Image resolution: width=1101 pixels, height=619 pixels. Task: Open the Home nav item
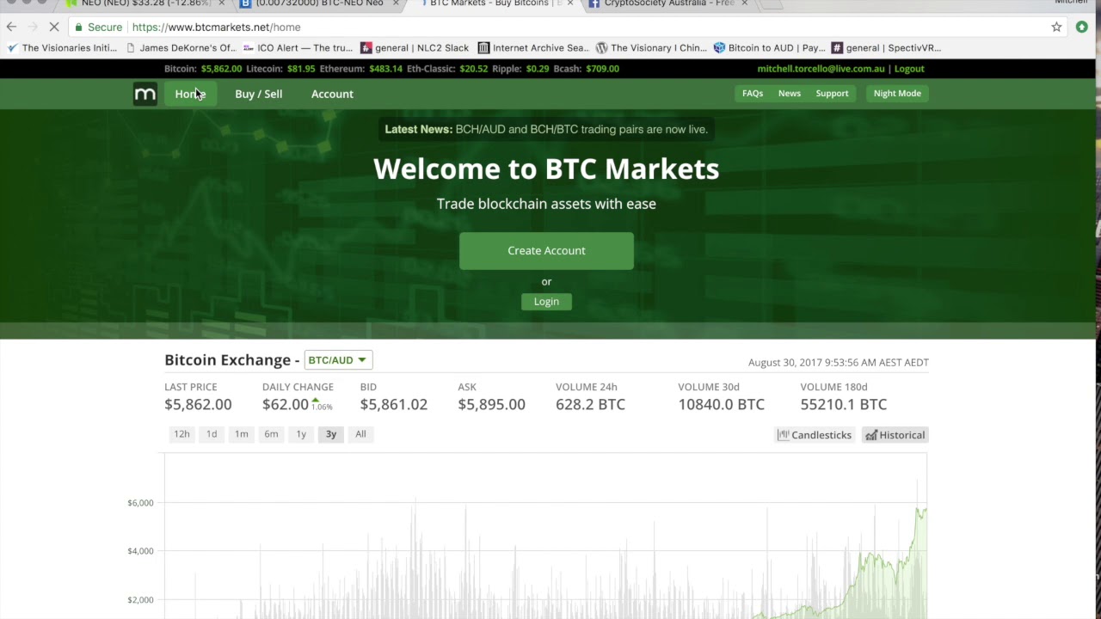click(x=190, y=94)
